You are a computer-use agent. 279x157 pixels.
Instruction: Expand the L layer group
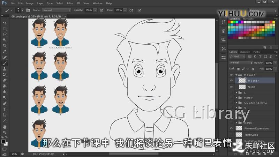pos(236,92)
